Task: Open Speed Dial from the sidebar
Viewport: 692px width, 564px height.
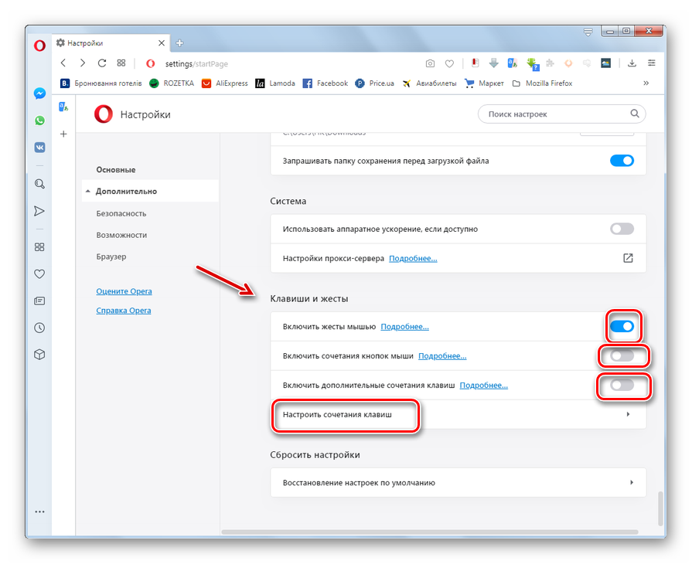Action: click(x=39, y=247)
